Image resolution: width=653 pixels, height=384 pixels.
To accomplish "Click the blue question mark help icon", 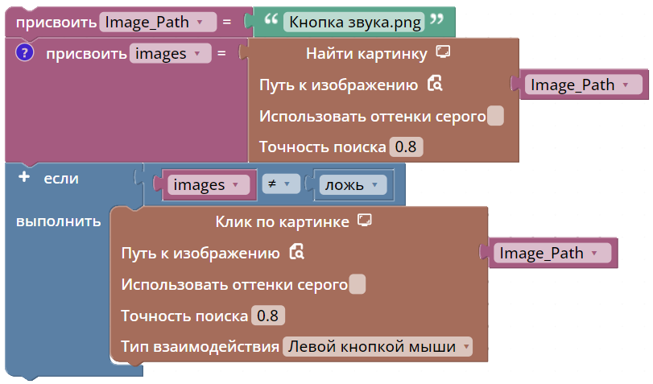I will (25, 53).
